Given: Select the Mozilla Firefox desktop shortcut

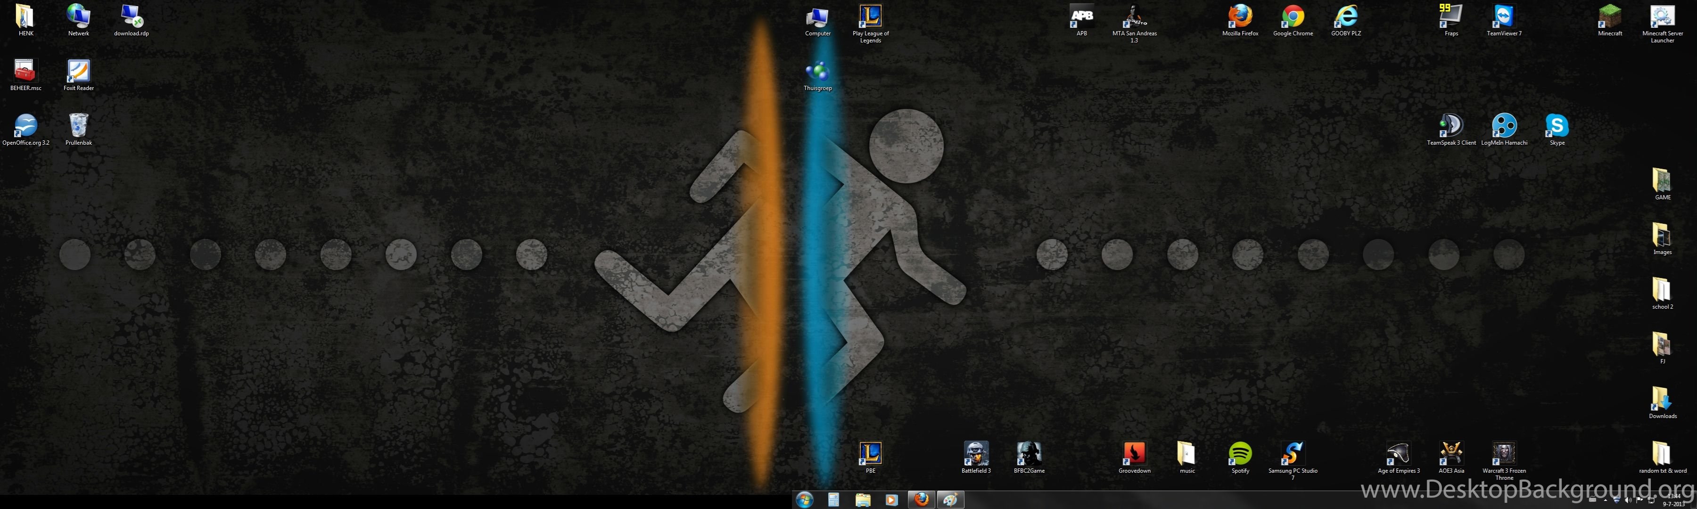Looking at the screenshot, I should click(1240, 20).
